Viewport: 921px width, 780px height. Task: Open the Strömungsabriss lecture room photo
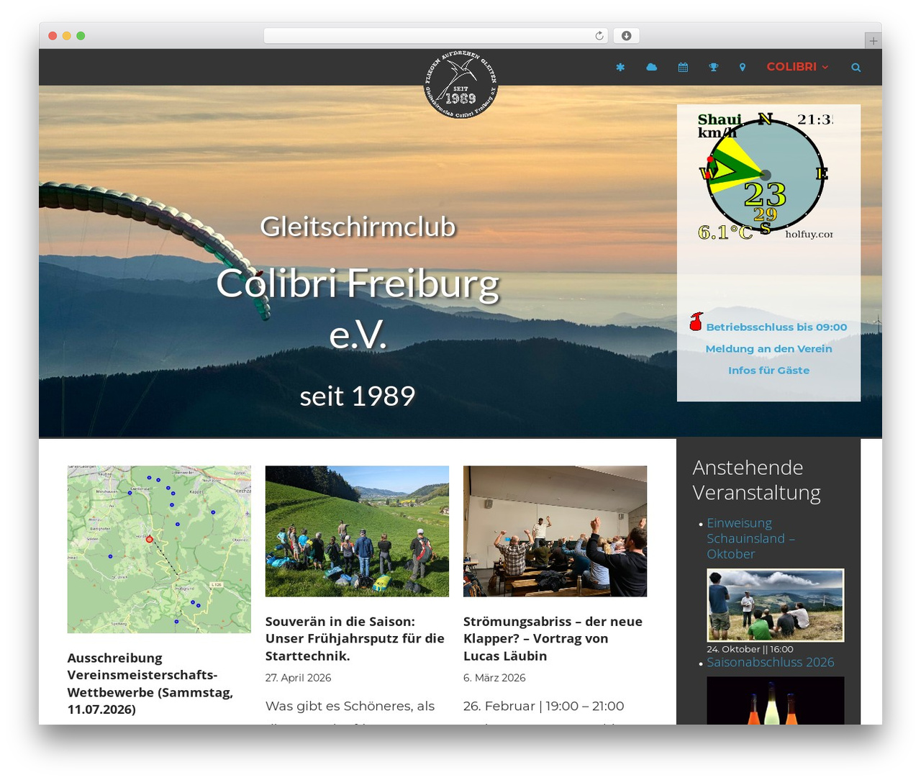click(555, 531)
